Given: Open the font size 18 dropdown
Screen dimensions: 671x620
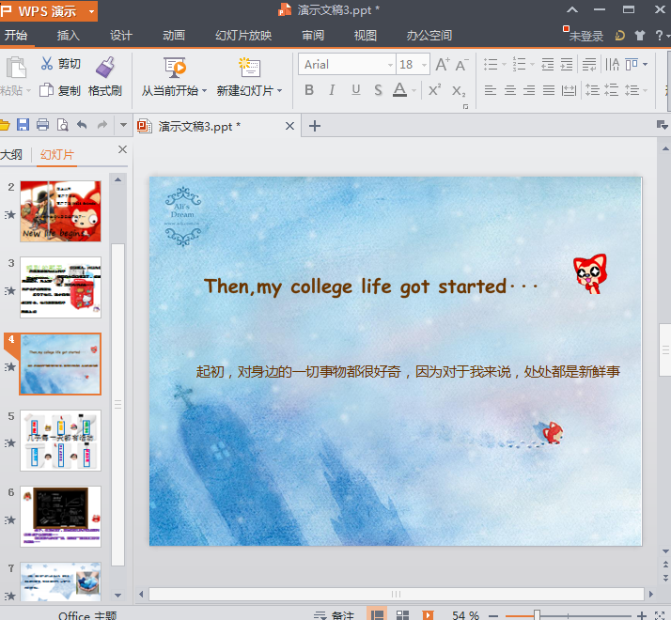Looking at the screenshot, I should (x=424, y=65).
